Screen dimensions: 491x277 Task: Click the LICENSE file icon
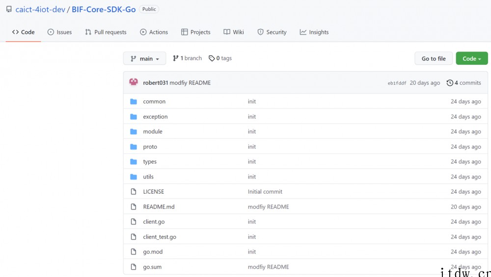pos(134,192)
